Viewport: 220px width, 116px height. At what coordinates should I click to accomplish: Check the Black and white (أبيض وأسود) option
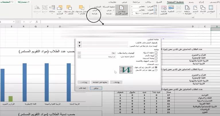point(156,55)
